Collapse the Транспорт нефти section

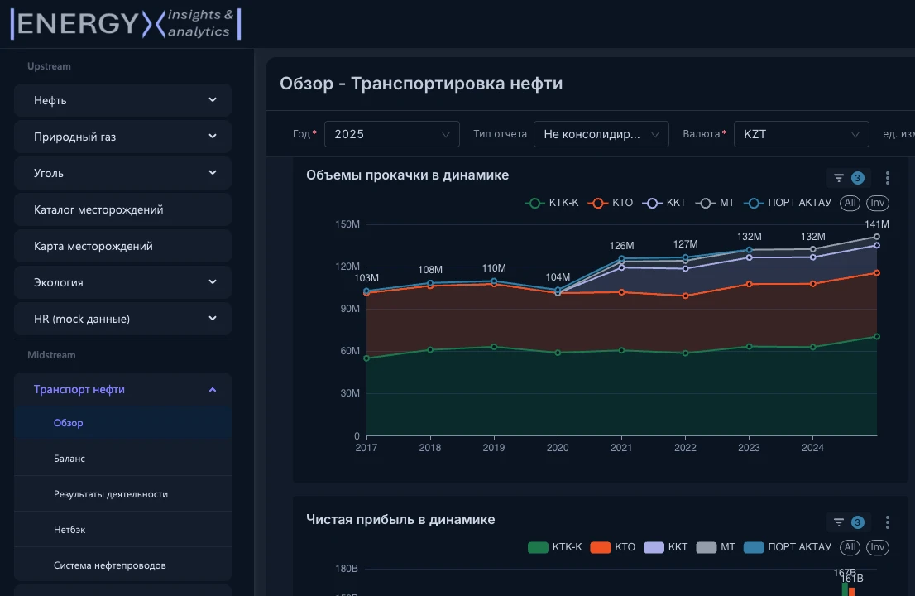123,389
